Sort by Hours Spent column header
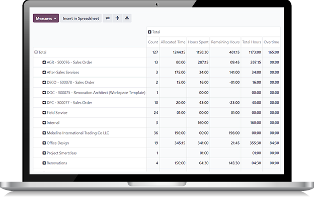The width and height of the screenshot is (314, 197). click(198, 42)
